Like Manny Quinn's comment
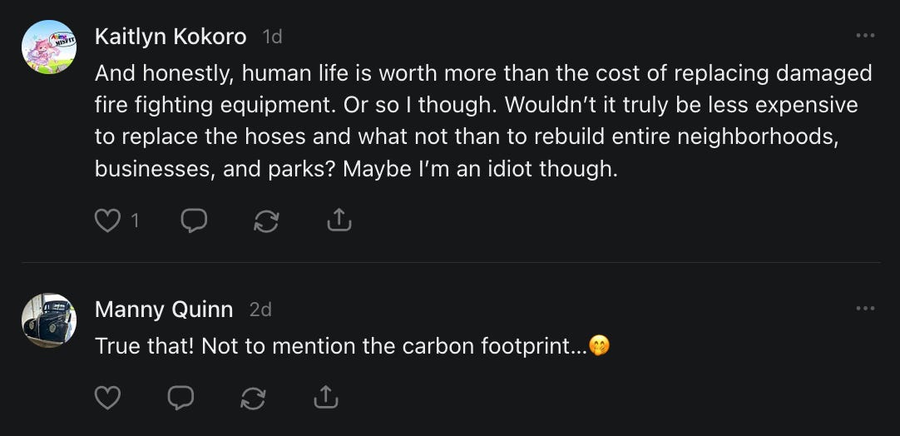Image resolution: width=900 pixels, height=436 pixels. (107, 399)
